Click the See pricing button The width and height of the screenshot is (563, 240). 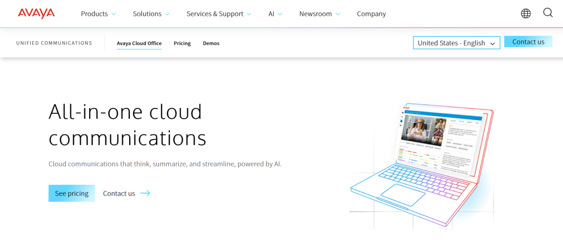tap(72, 193)
